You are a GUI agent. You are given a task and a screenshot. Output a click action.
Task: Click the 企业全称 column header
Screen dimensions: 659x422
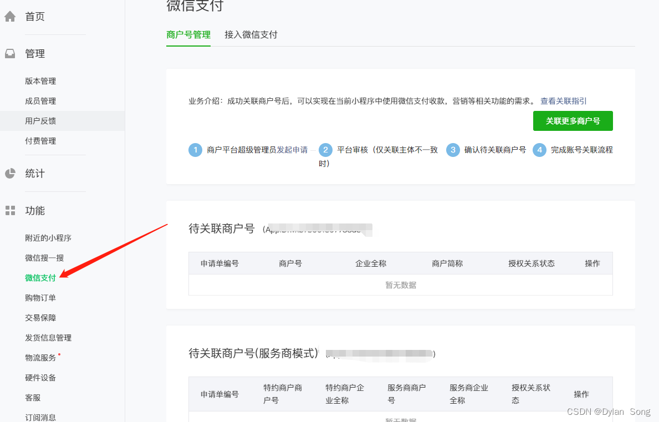(371, 263)
